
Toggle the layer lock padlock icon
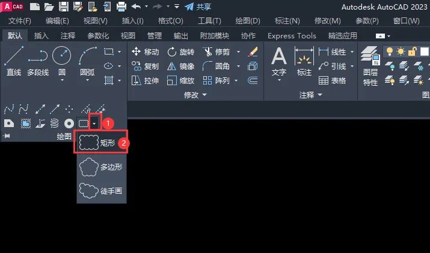(x=413, y=52)
